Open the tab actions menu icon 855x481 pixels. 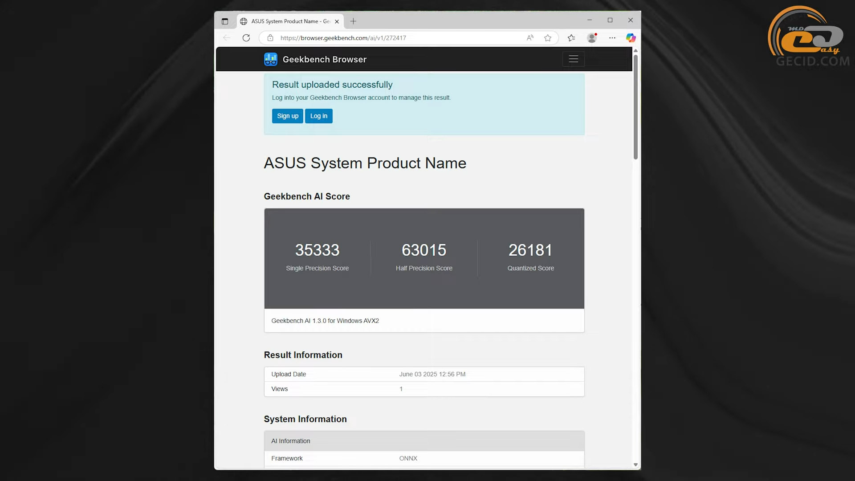tap(225, 21)
